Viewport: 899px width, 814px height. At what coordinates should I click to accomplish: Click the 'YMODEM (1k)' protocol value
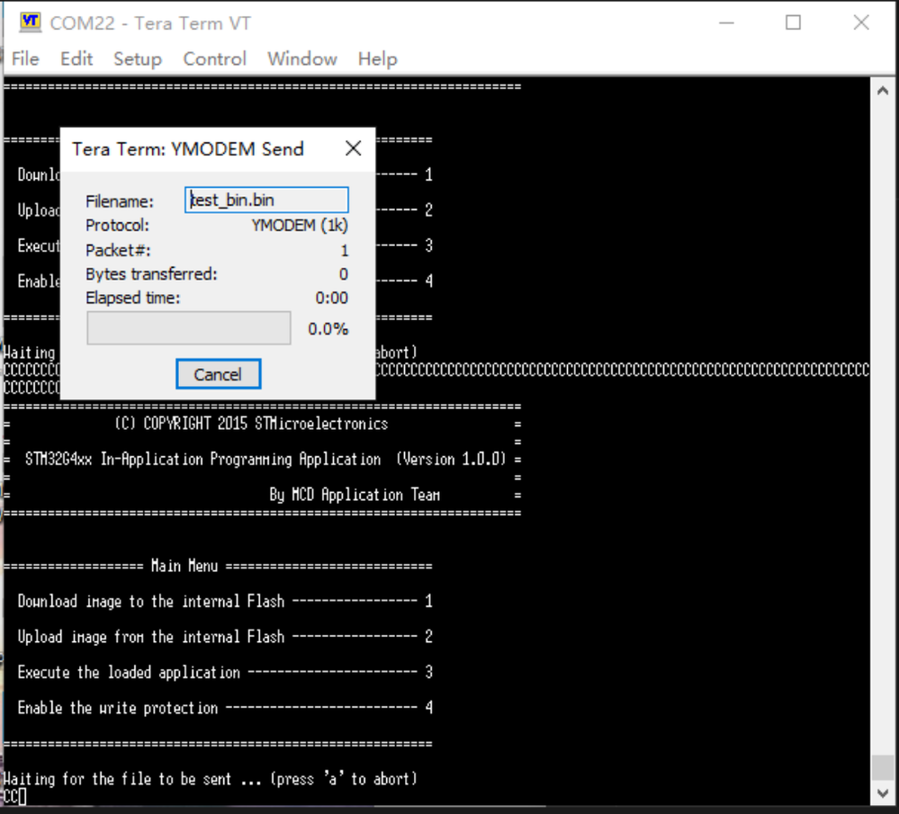click(300, 225)
